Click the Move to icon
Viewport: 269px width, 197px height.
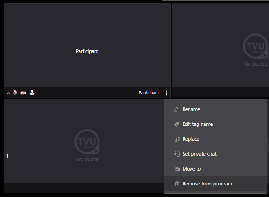click(177, 169)
